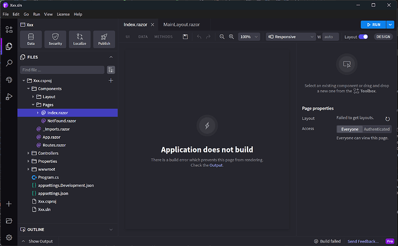This screenshot has height=246, width=398.
Task: Open the Data configuration button
Action: click(x=31, y=39)
